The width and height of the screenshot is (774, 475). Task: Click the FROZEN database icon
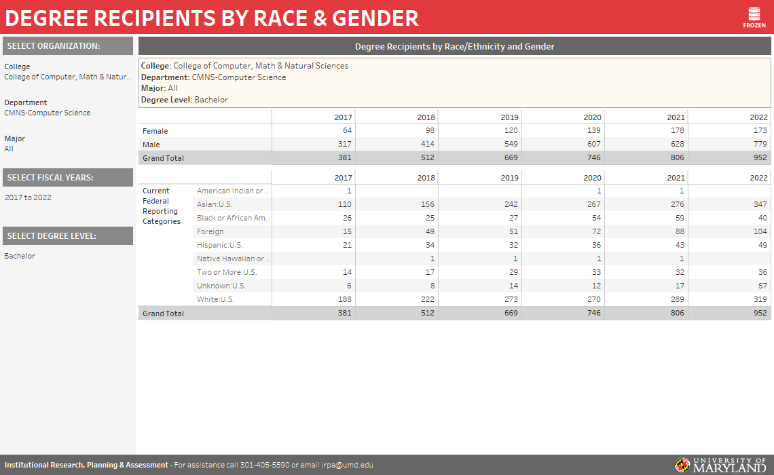click(x=754, y=17)
